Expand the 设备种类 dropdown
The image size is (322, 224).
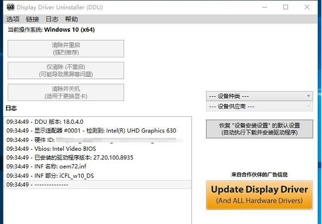pyautogui.click(x=259, y=96)
